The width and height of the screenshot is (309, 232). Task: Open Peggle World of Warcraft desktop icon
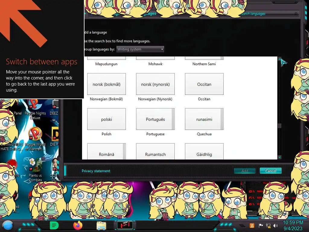pyautogui.click(x=35, y=139)
